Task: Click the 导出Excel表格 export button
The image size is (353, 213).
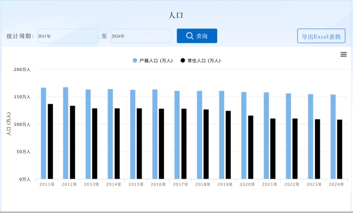Action: pos(321,36)
